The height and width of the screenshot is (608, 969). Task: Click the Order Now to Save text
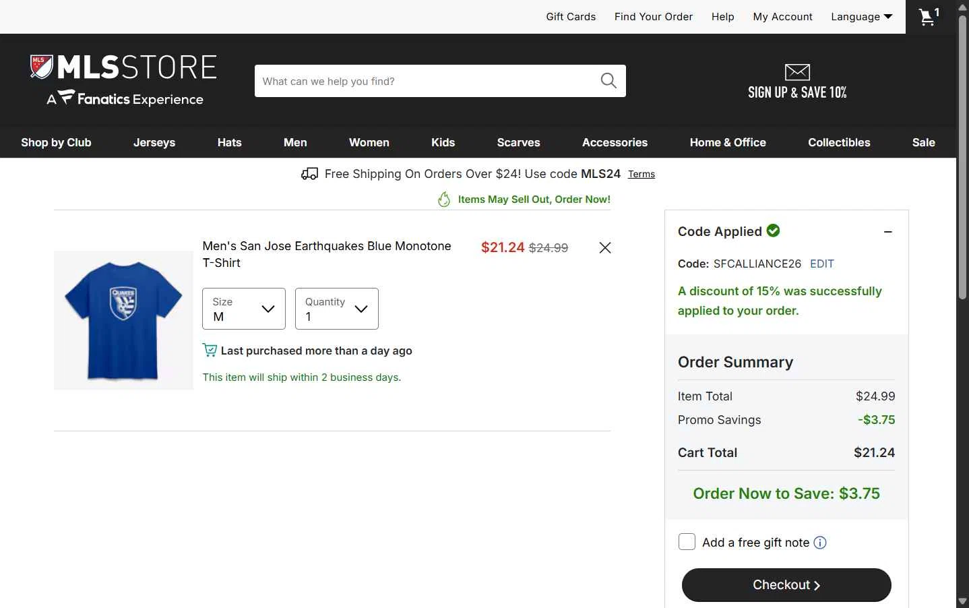786,493
